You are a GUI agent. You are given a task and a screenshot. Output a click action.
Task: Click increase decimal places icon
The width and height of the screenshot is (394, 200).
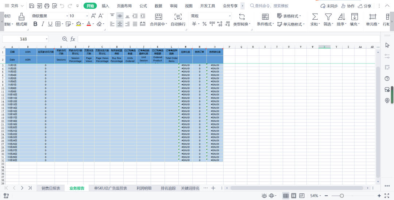pos(220,24)
